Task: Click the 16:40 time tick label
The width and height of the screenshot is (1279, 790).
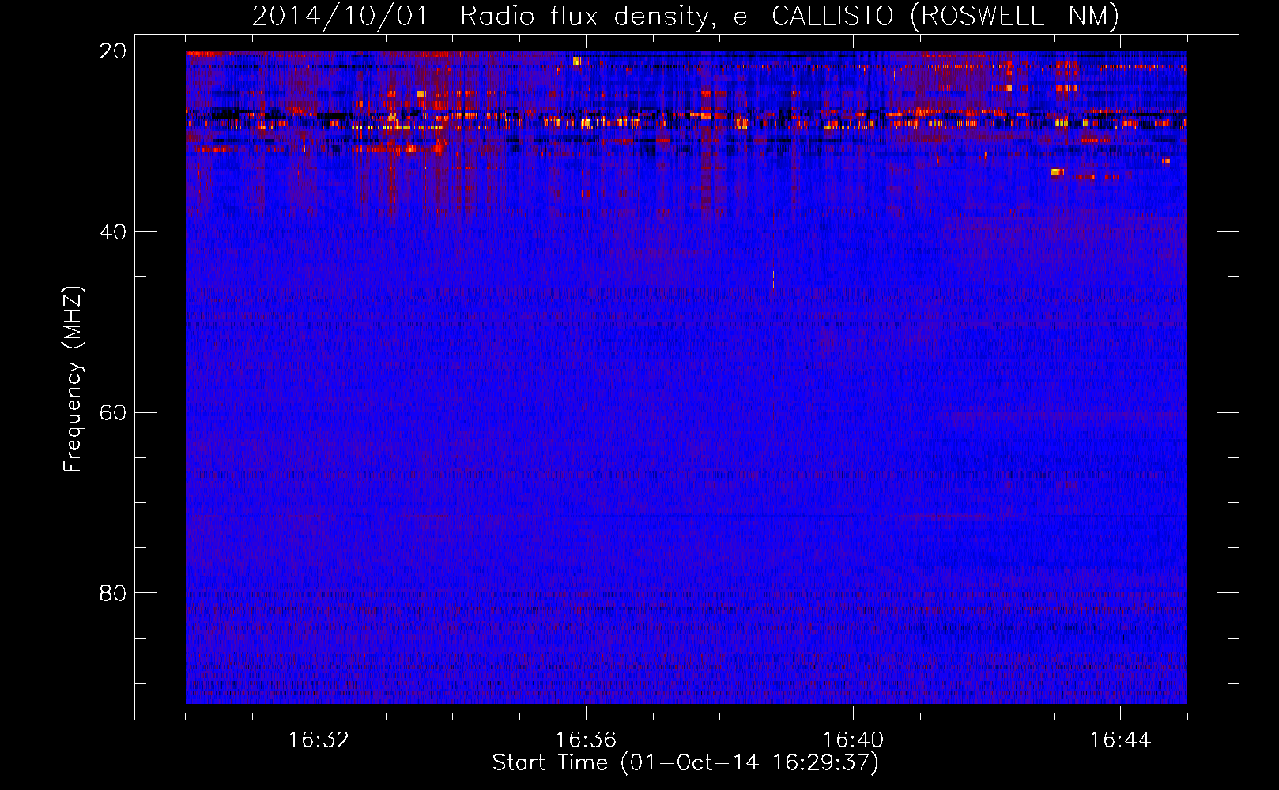Action: [x=853, y=740]
